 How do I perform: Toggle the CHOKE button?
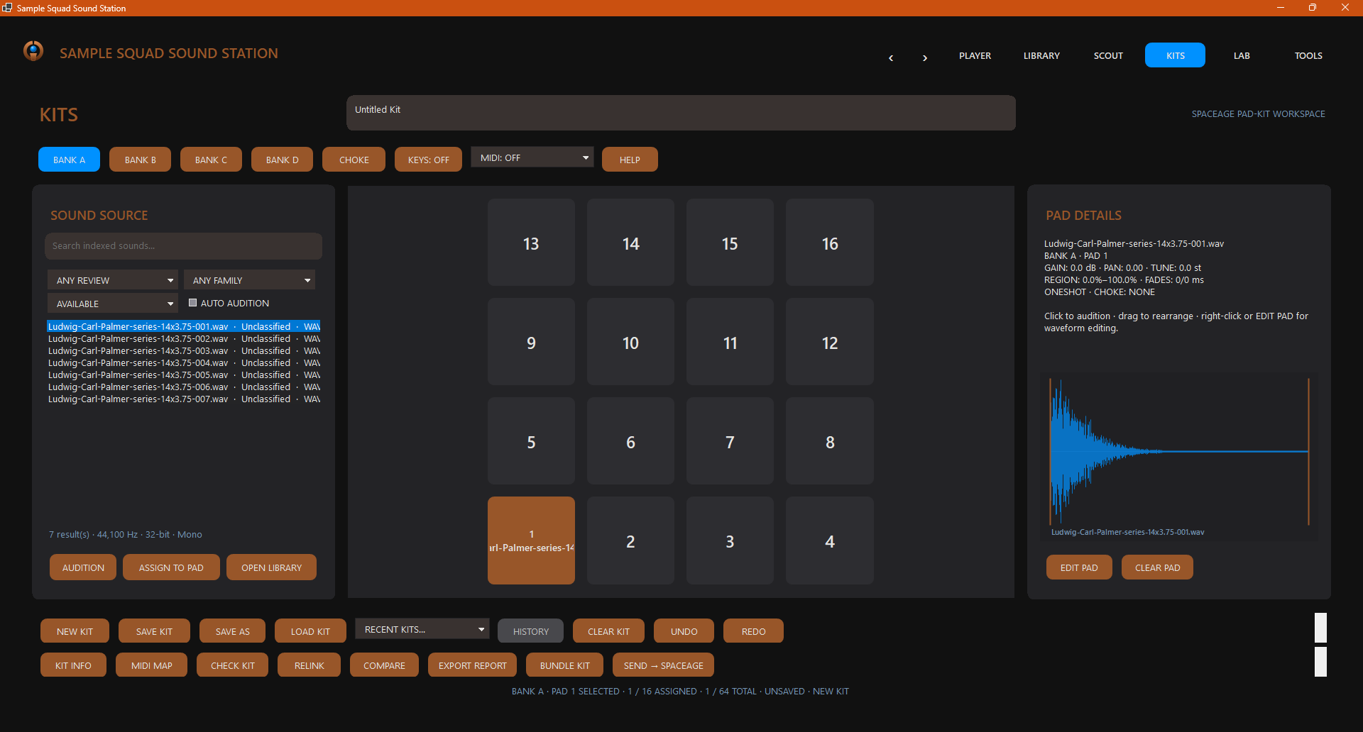pyautogui.click(x=354, y=160)
